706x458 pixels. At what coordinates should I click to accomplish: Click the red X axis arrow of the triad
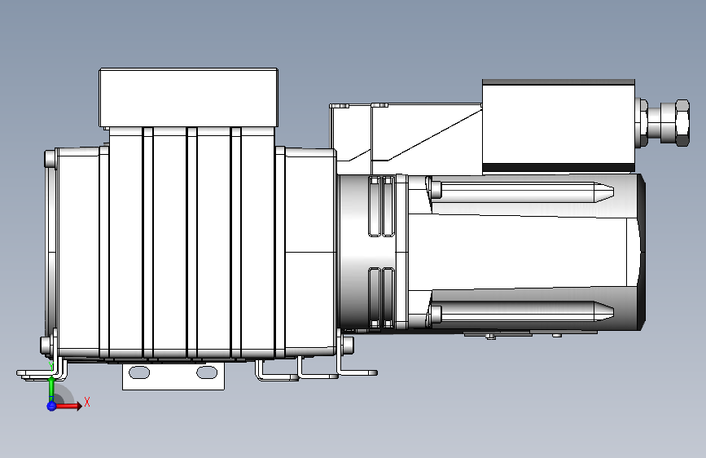pos(68,406)
